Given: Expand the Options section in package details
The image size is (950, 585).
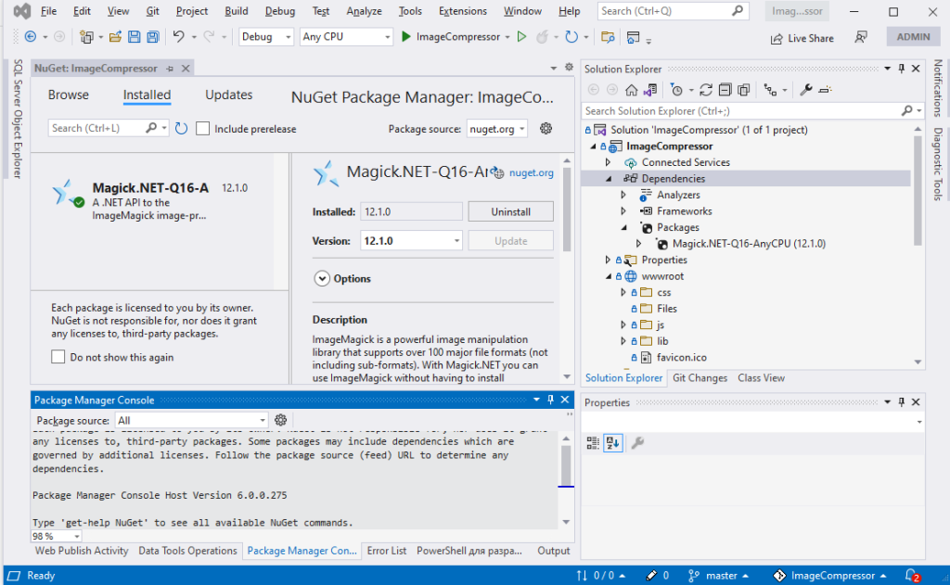Looking at the screenshot, I should (322, 278).
